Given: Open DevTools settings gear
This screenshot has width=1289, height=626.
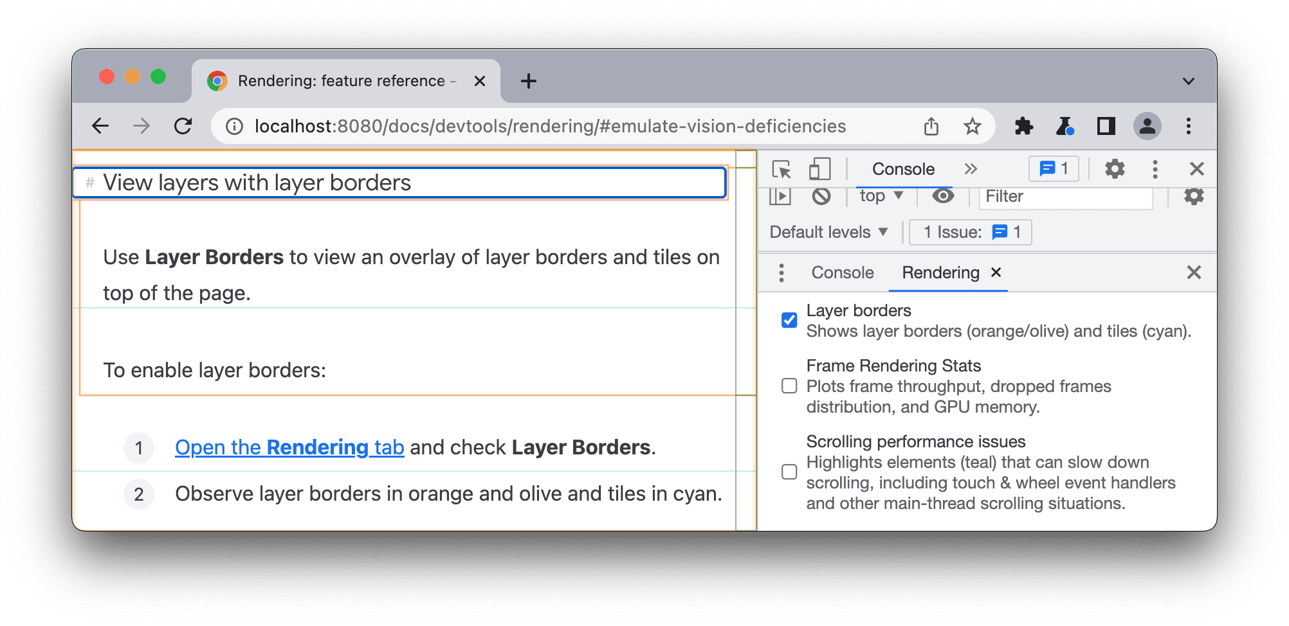Looking at the screenshot, I should 1113,169.
